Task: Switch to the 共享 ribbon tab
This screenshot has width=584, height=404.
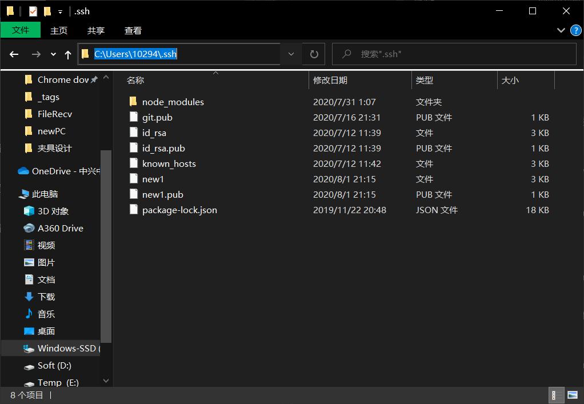Action: [96, 30]
